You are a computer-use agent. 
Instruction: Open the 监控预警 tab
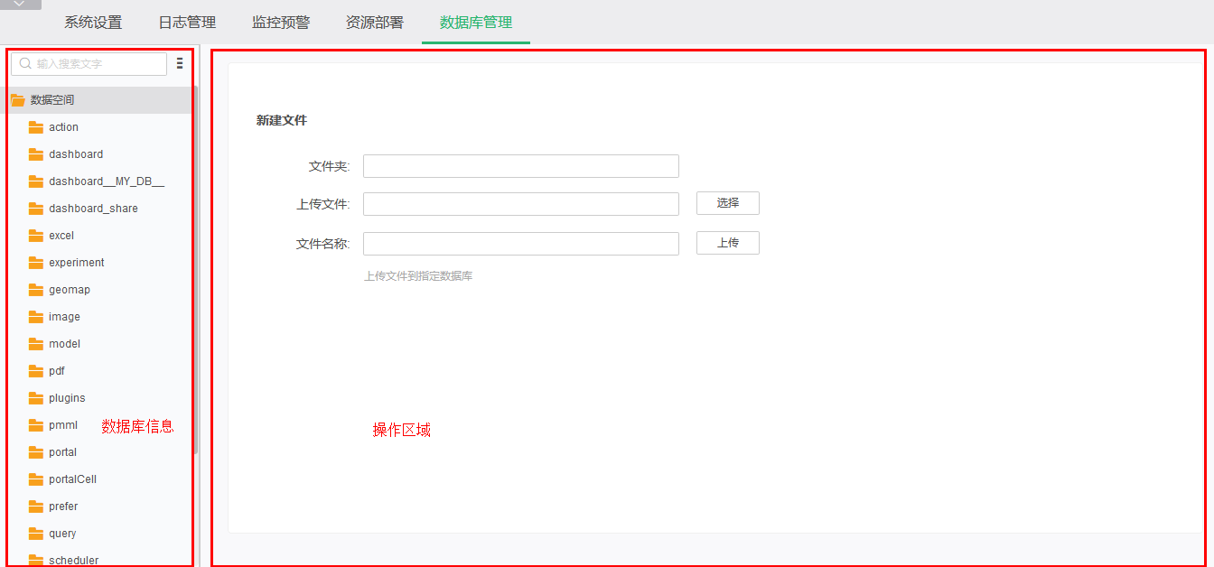[281, 23]
